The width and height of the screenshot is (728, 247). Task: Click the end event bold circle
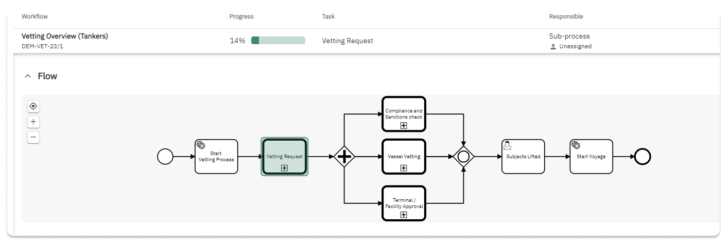coord(643,157)
